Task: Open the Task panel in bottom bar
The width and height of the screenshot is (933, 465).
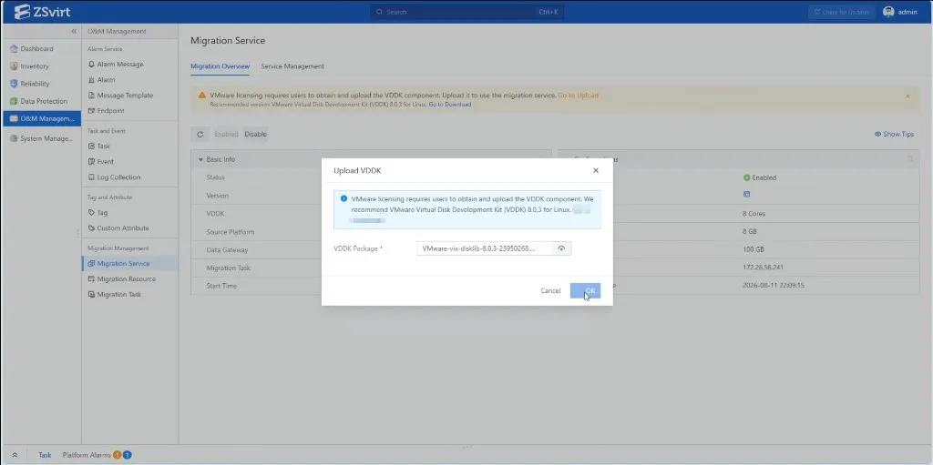Action: [x=45, y=455]
